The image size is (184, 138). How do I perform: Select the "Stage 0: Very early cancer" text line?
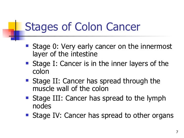102,46
